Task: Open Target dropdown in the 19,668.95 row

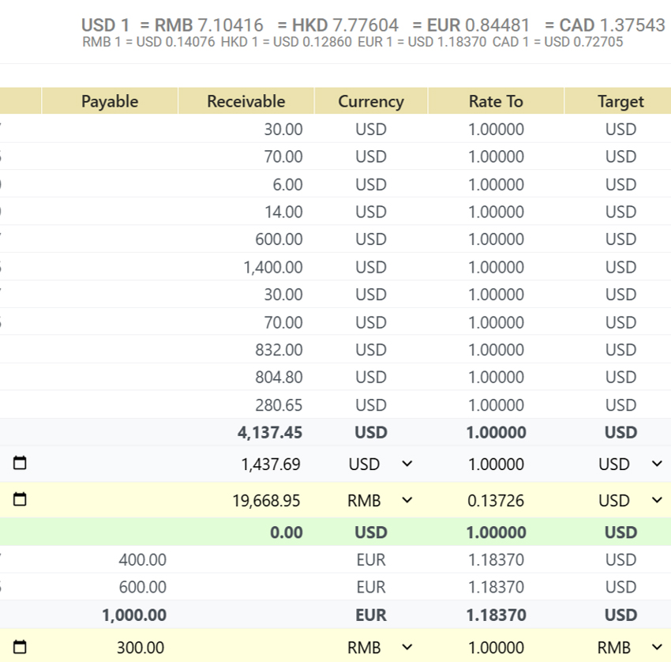Action: [x=656, y=500]
